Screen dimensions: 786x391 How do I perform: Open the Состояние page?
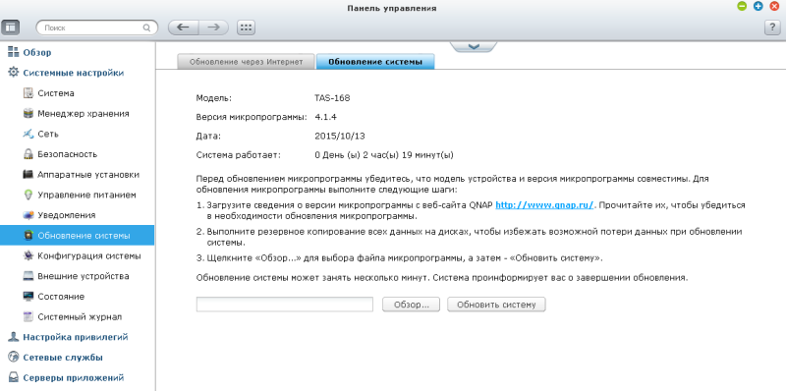(61, 297)
